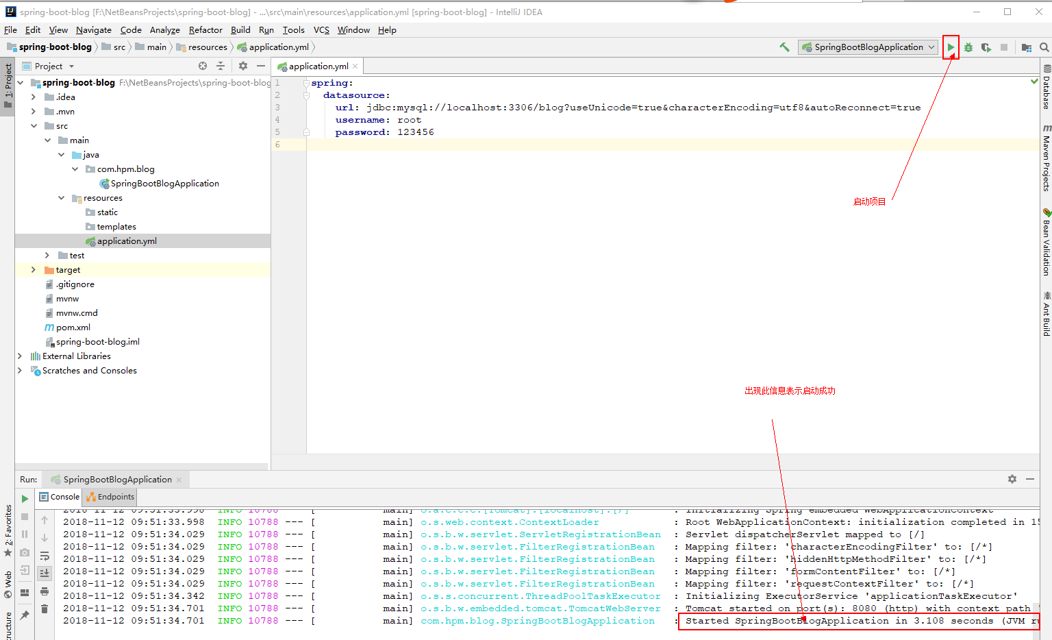Clear the console with the trash icon
The height and width of the screenshot is (640, 1052).
[45, 608]
